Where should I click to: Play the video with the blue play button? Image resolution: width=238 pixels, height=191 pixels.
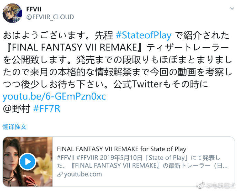[x=28, y=162]
